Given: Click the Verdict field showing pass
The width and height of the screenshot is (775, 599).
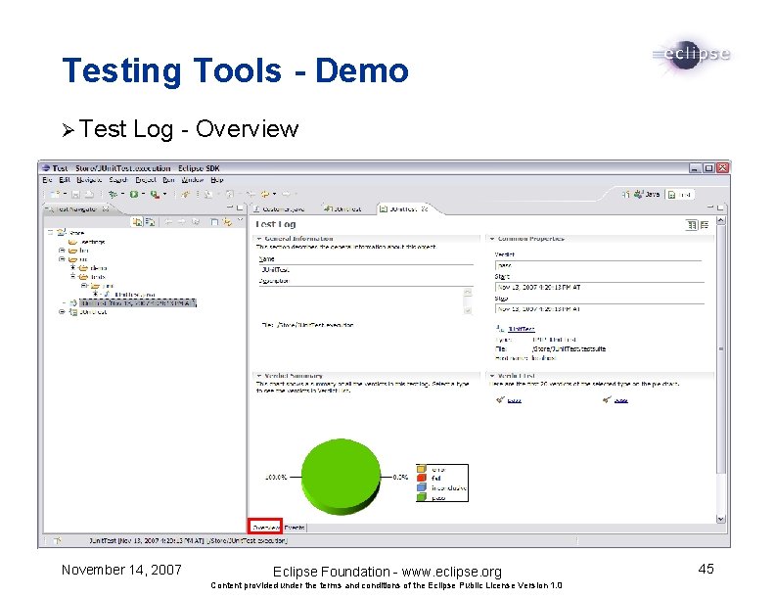Looking at the screenshot, I should point(599,265).
